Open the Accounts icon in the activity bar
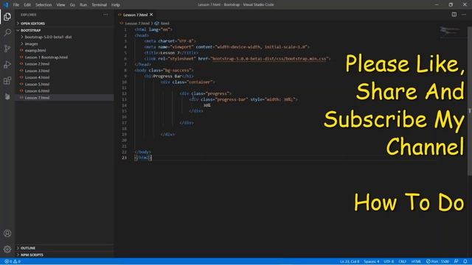The height and width of the screenshot is (265, 472). [7, 233]
